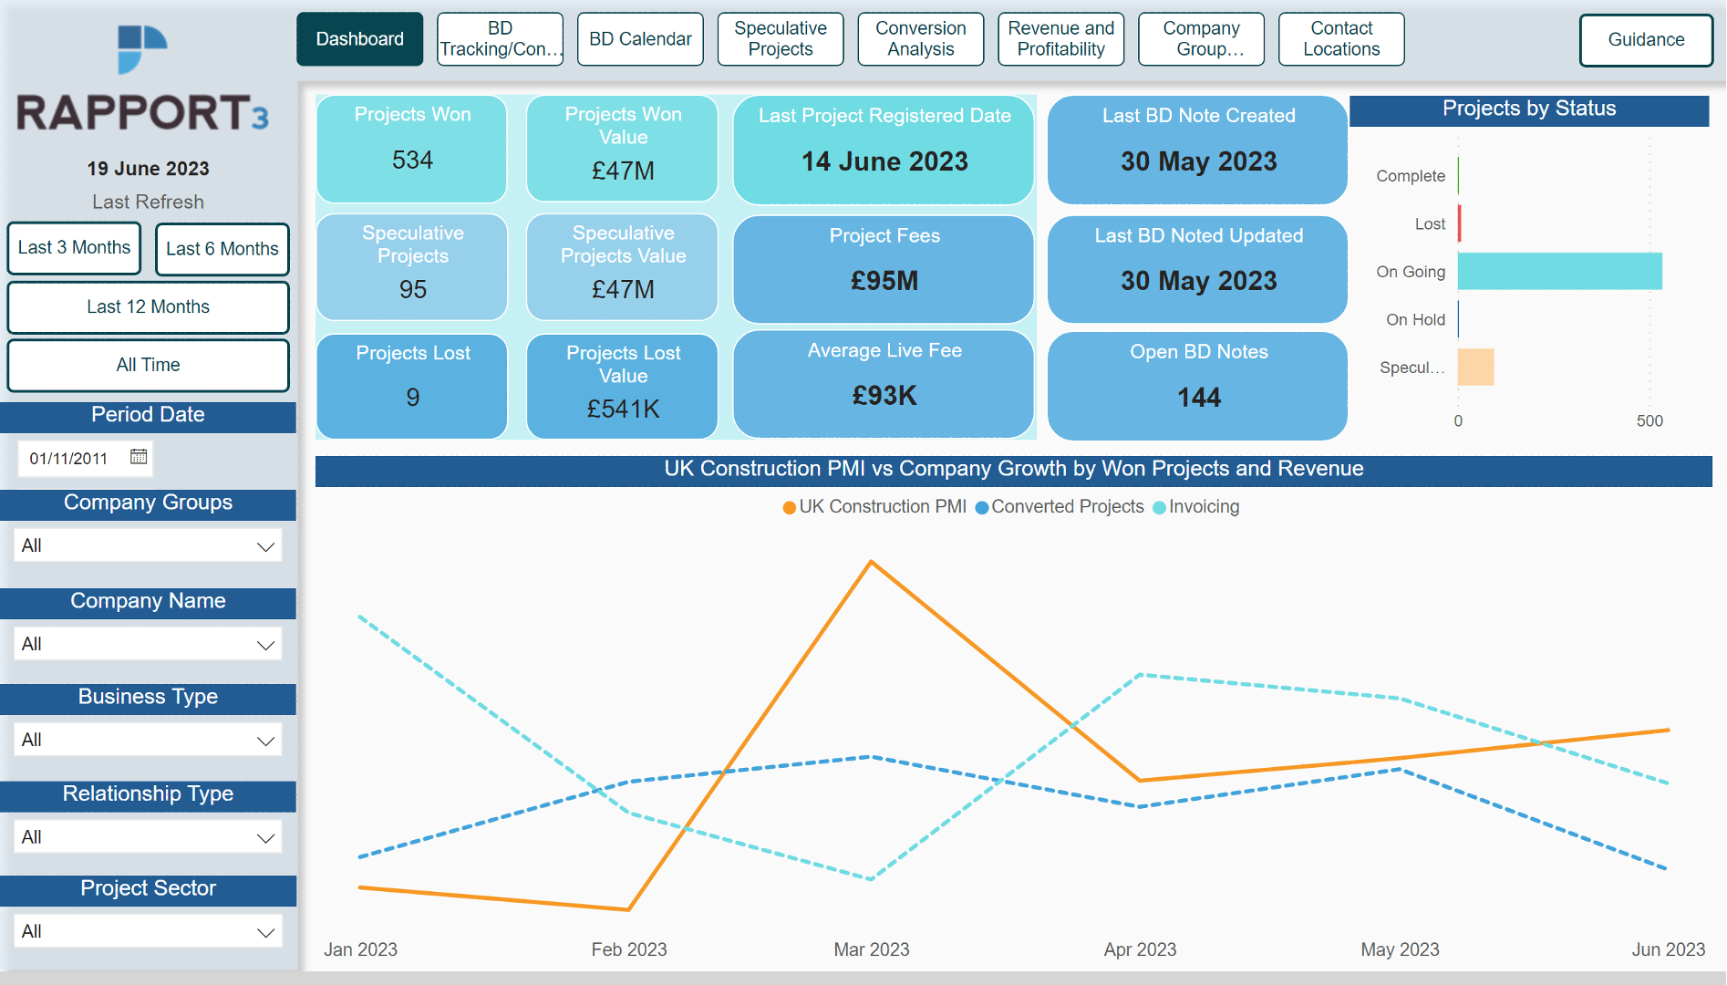Click the Period Date input field

coord(68,459)
